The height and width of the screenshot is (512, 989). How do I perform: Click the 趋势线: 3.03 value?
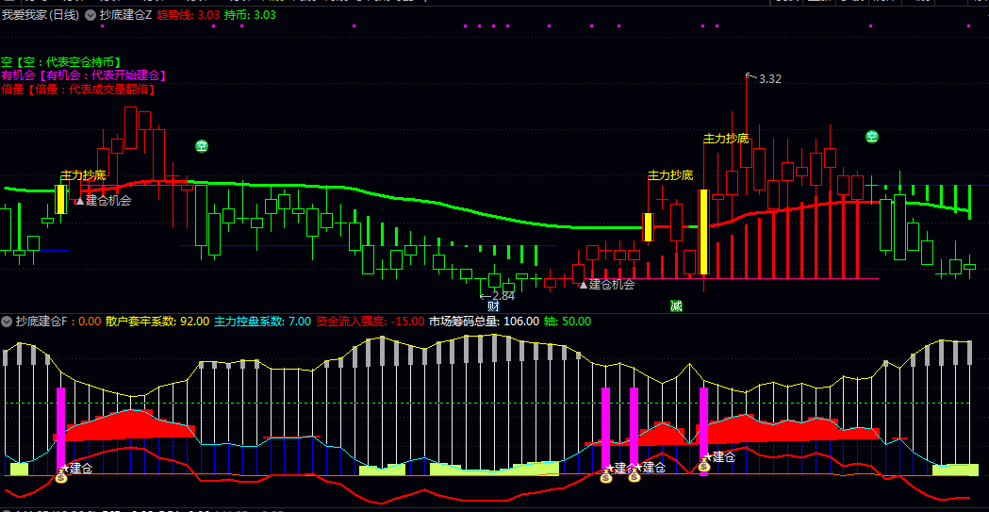pyautogui.click(x=188, y=15)
